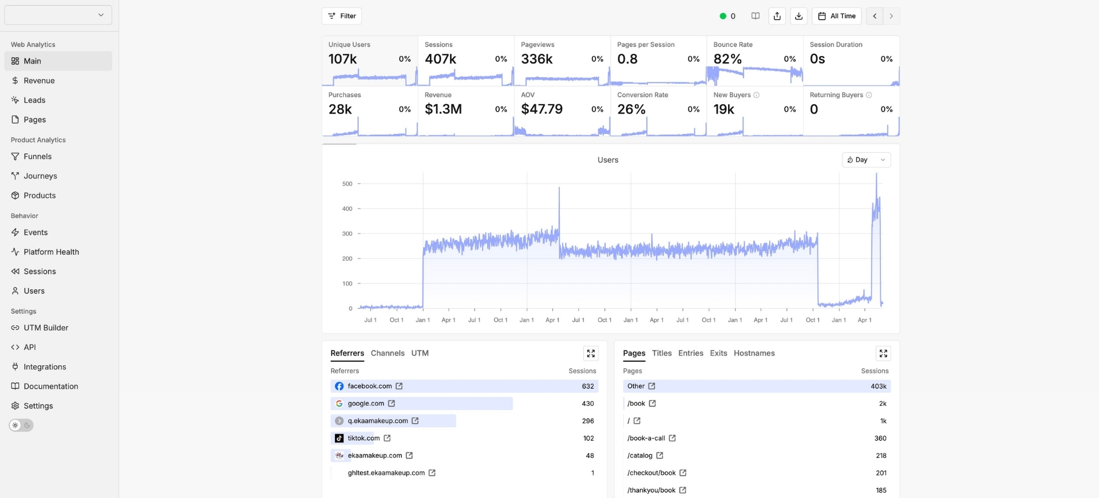The width and height of the screenshot is (1099, 498).
Task: Open the Pages item in the sidebar
Action: point(58,120)
